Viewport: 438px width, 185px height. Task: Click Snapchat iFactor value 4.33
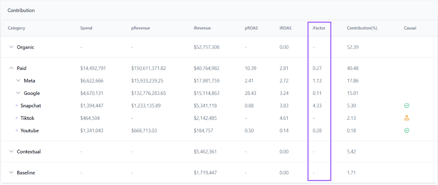pyautogui.click(x=317, y=106)
